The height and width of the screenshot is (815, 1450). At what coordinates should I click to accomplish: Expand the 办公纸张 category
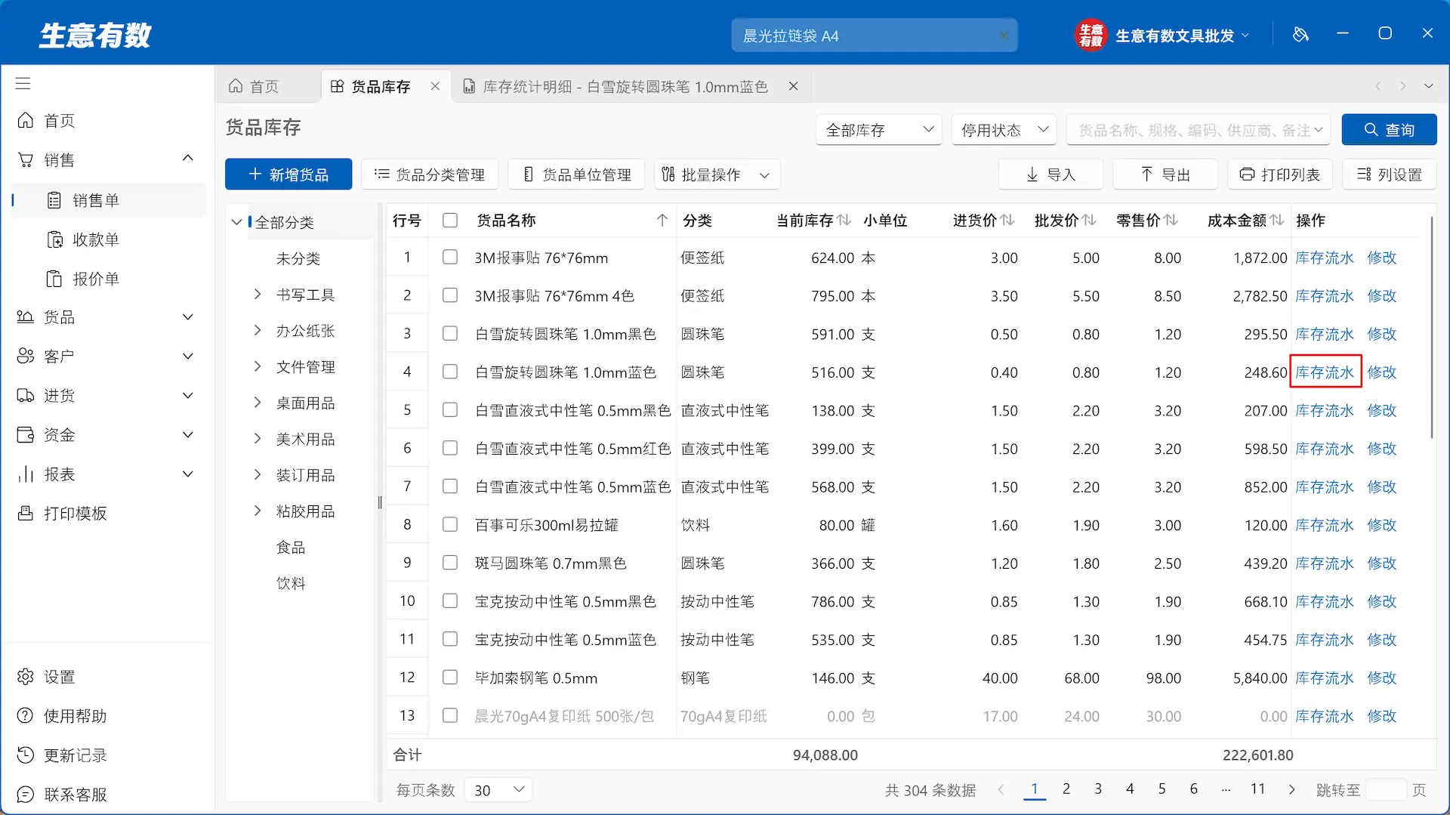coord(258,330)
